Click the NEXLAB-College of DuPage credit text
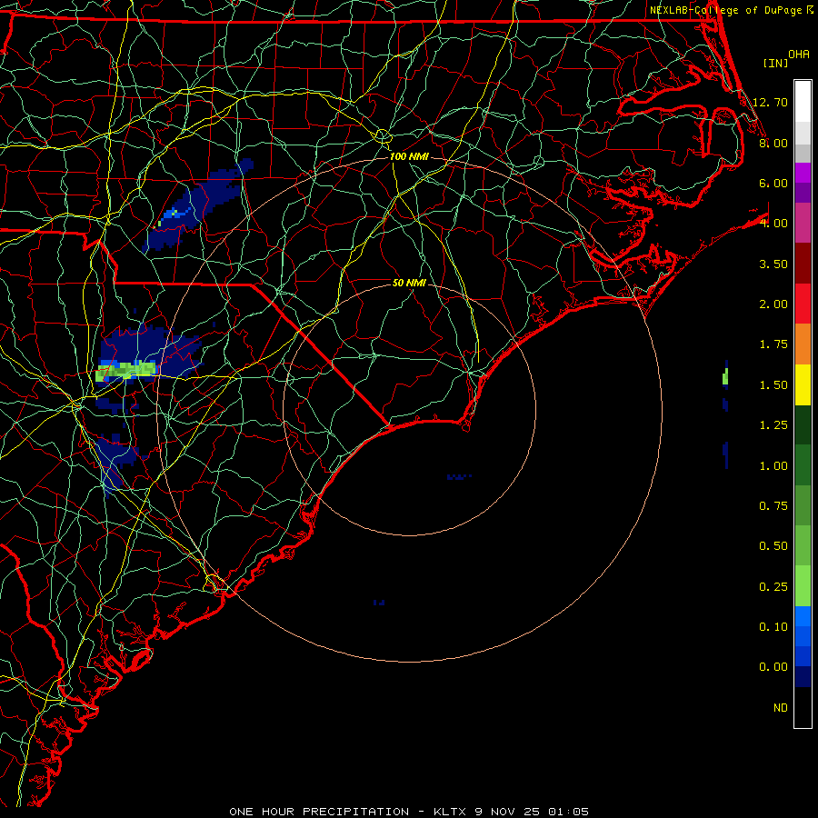The height and width of the screenshot is (818, 818). [732, 10]
